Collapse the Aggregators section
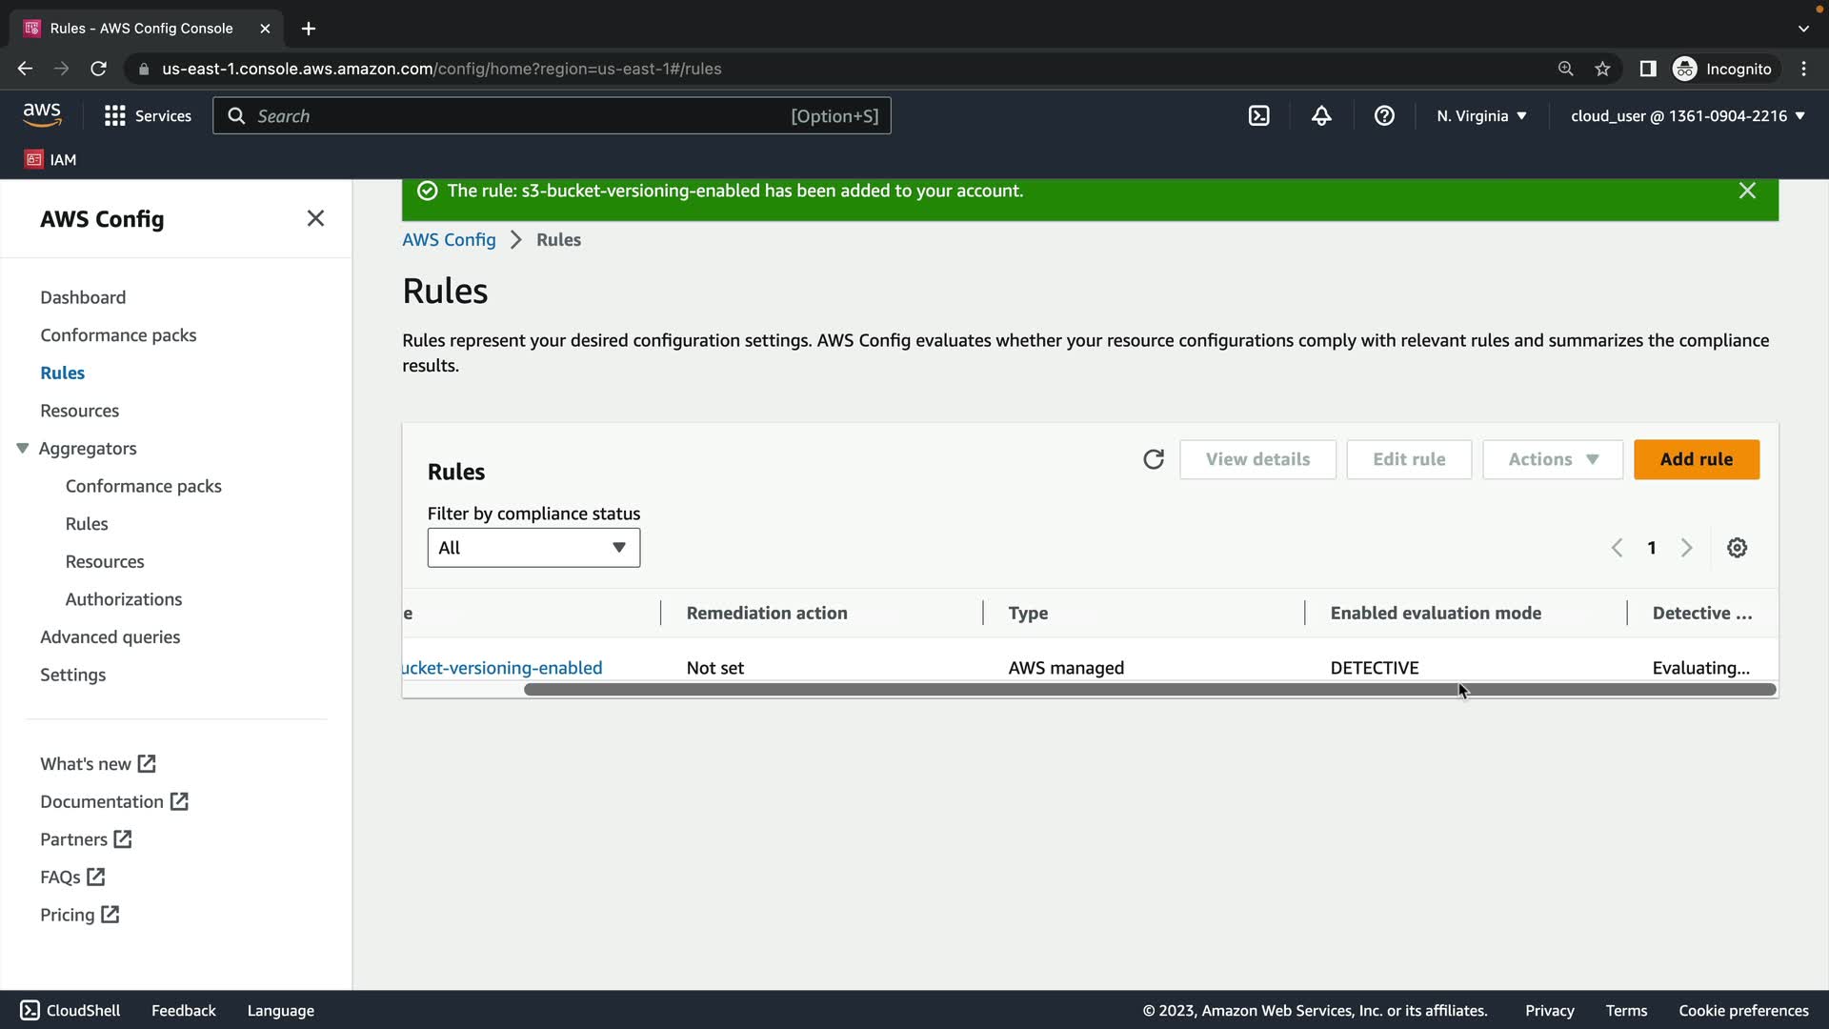The width and height of the screenshot is (1829, 1029). (x=23, y=448)
